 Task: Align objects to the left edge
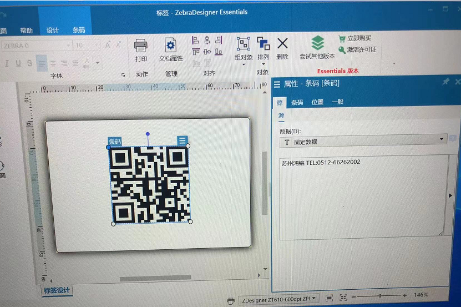(x=195, y=40)
